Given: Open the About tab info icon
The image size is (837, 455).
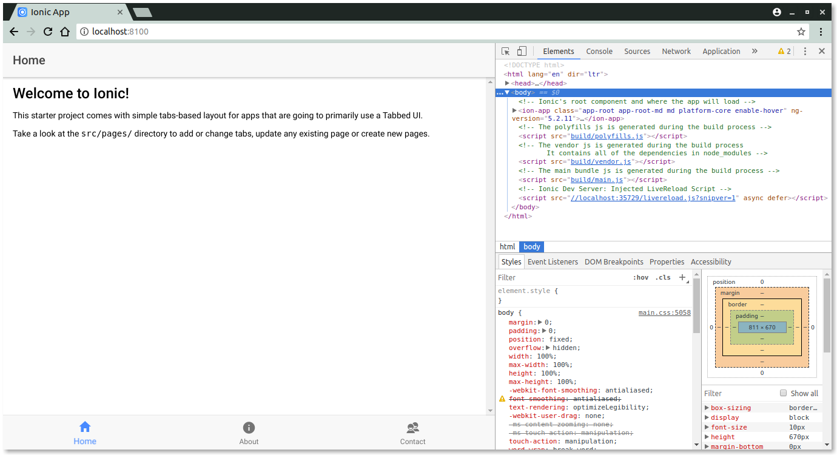Looking at the screenshot, I should (x=249, y=427).
